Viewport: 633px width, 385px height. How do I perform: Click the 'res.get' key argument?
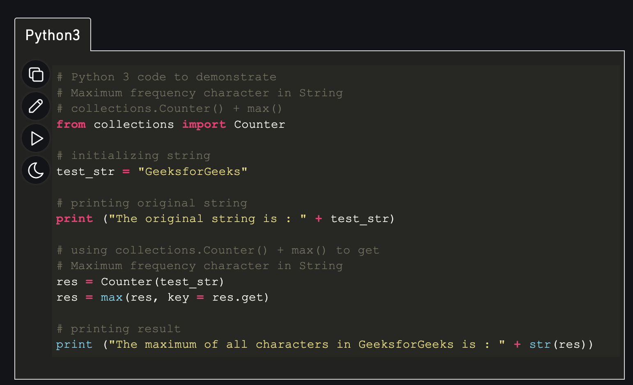pyautogui.click(x=240, y=297)
